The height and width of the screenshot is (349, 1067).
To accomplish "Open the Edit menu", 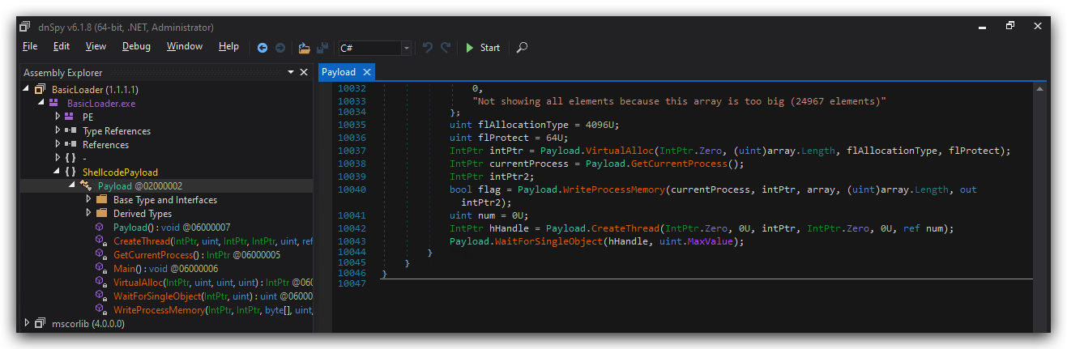I will [x=62, y=46].
